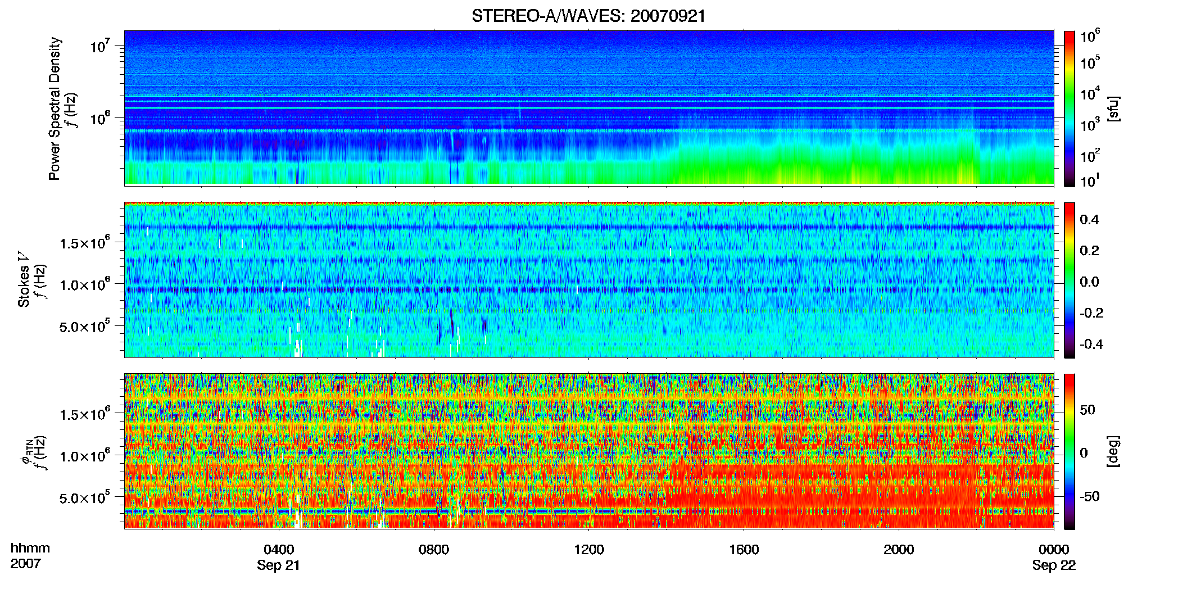Click the 2000 time axis label
The image size is (1178, 607).
pos(899,549)
